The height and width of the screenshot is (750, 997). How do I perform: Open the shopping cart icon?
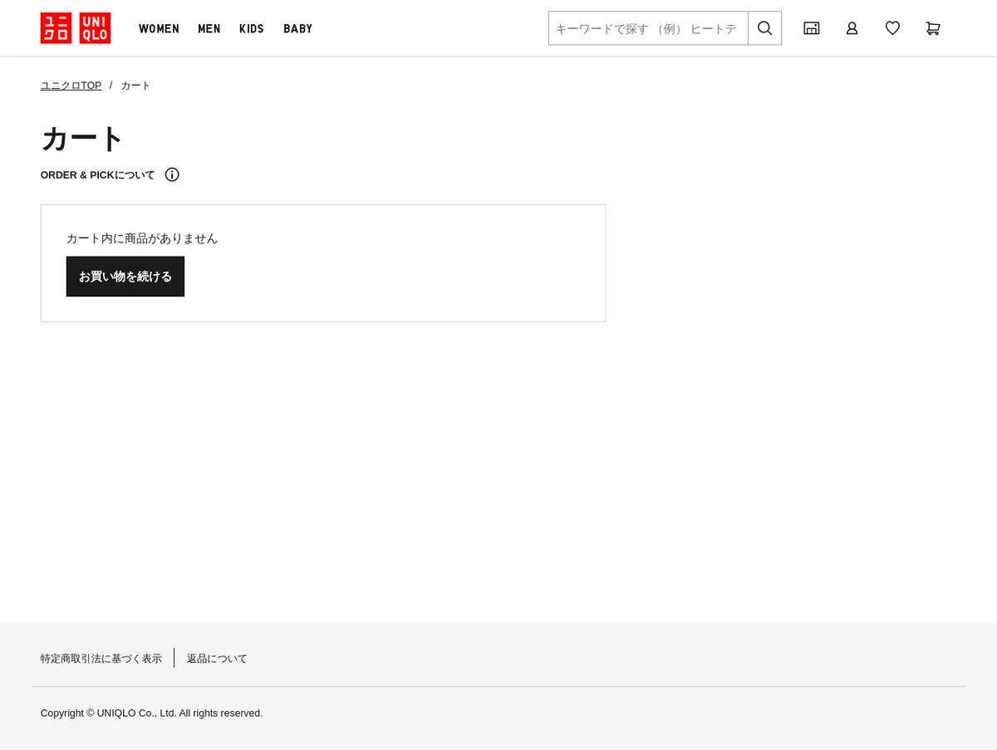coord(933,28)
